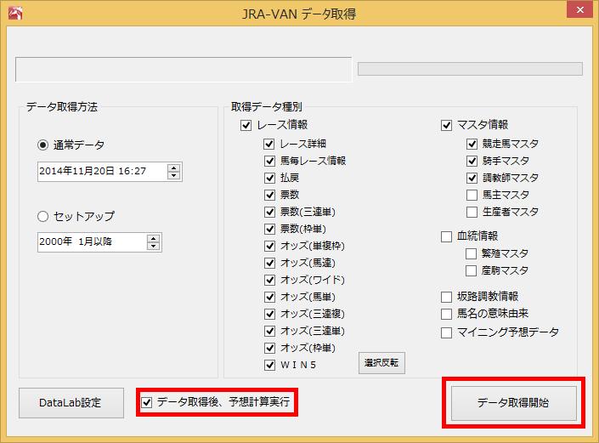Toggle the 払戻 checkbox

[269, 178]
